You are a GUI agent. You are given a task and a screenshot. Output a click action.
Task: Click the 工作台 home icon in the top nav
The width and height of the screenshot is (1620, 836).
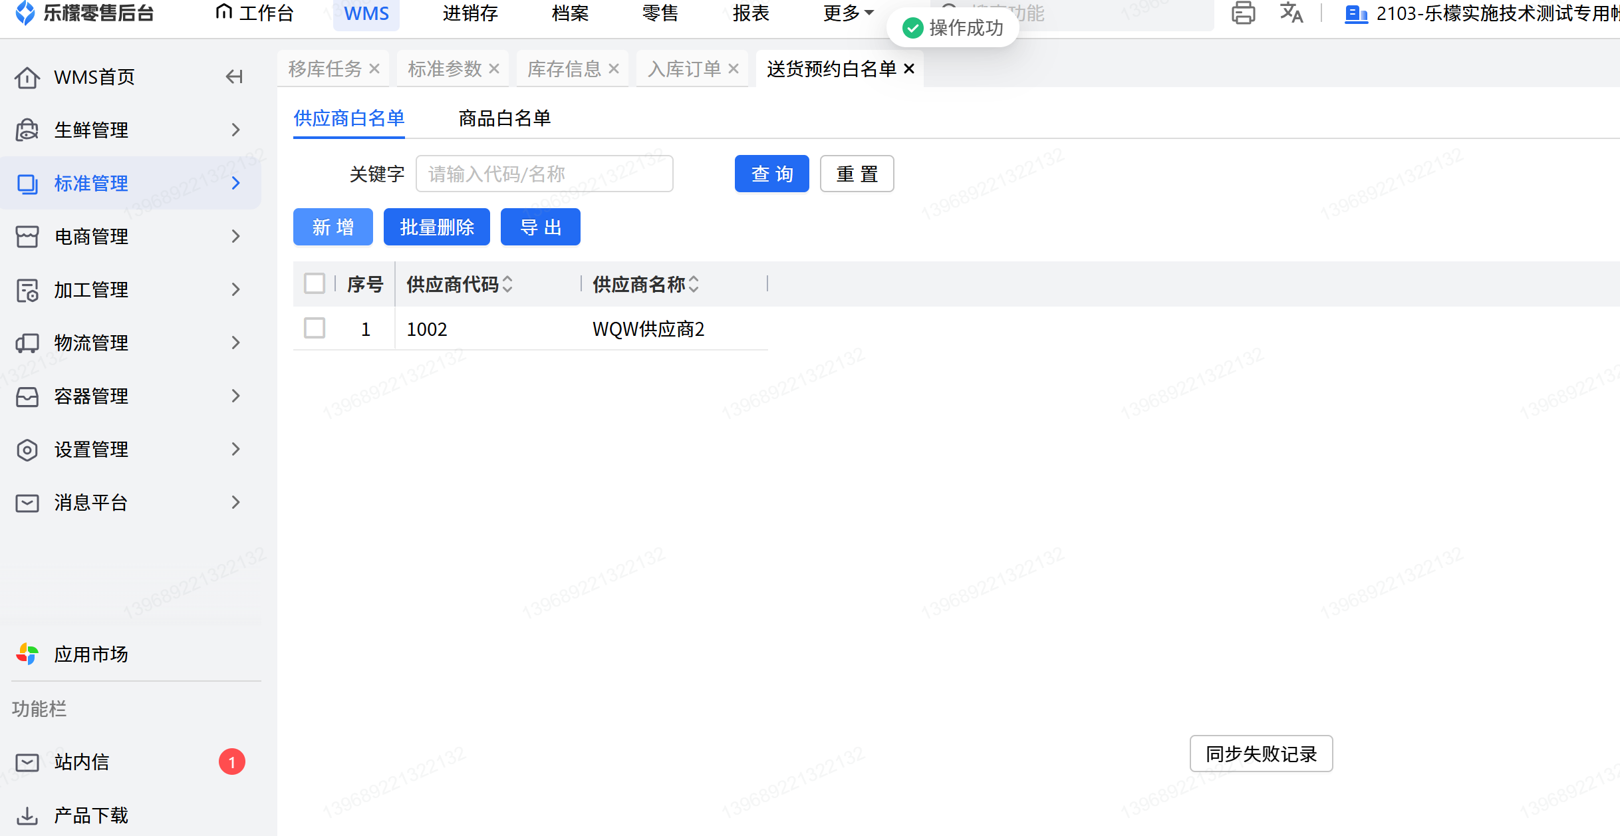[x=224, y=12]
